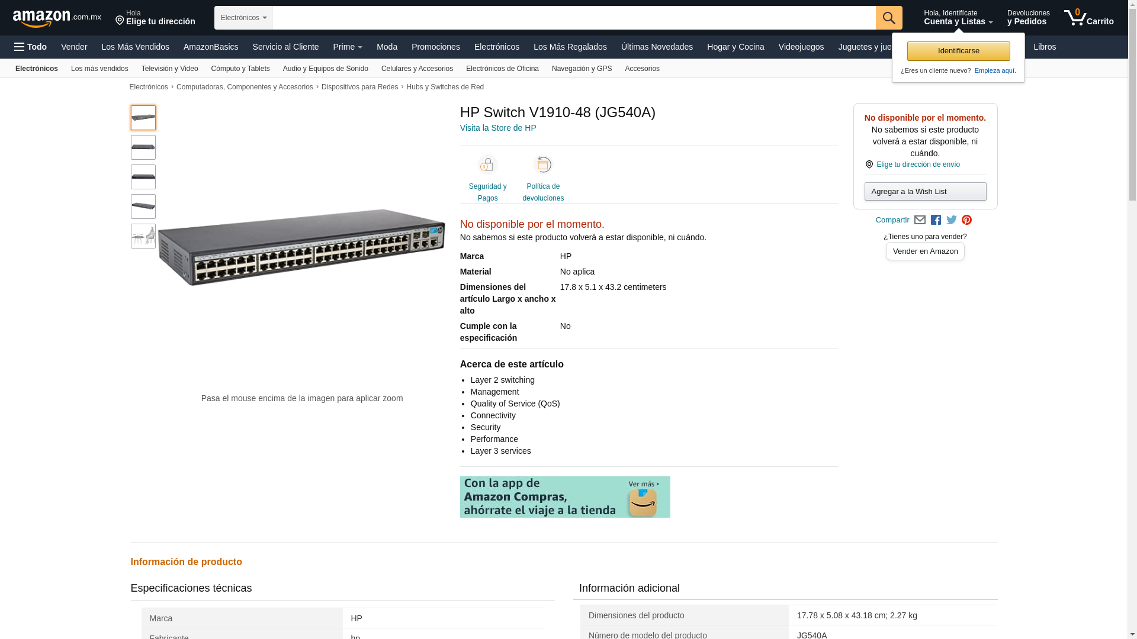This screenshot has height=639, width=1137.
Task: Go to the Amazon.com.mx logo home
Action: 56,18
